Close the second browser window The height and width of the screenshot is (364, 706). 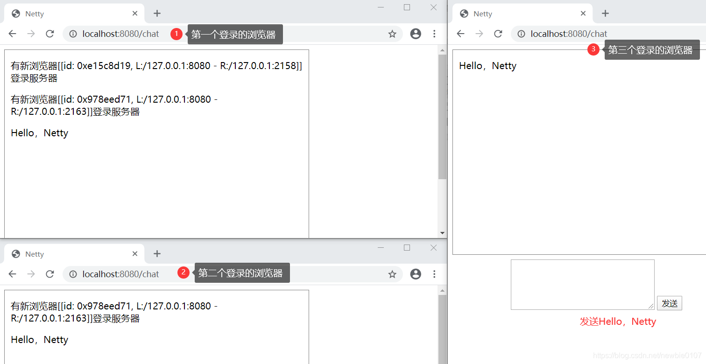click(433, 247)
